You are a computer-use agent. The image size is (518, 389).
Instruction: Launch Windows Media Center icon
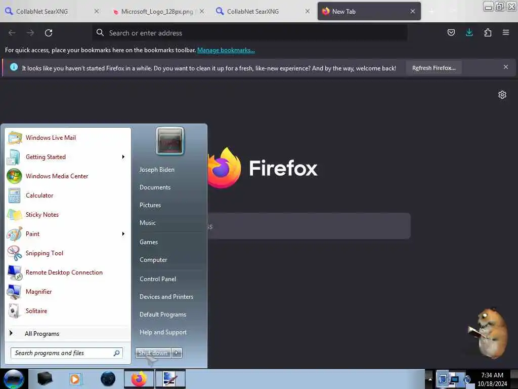click(x=14, y=176)
